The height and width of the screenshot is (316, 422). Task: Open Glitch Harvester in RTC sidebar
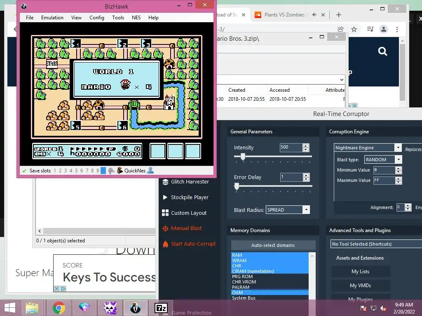(186, 182)
